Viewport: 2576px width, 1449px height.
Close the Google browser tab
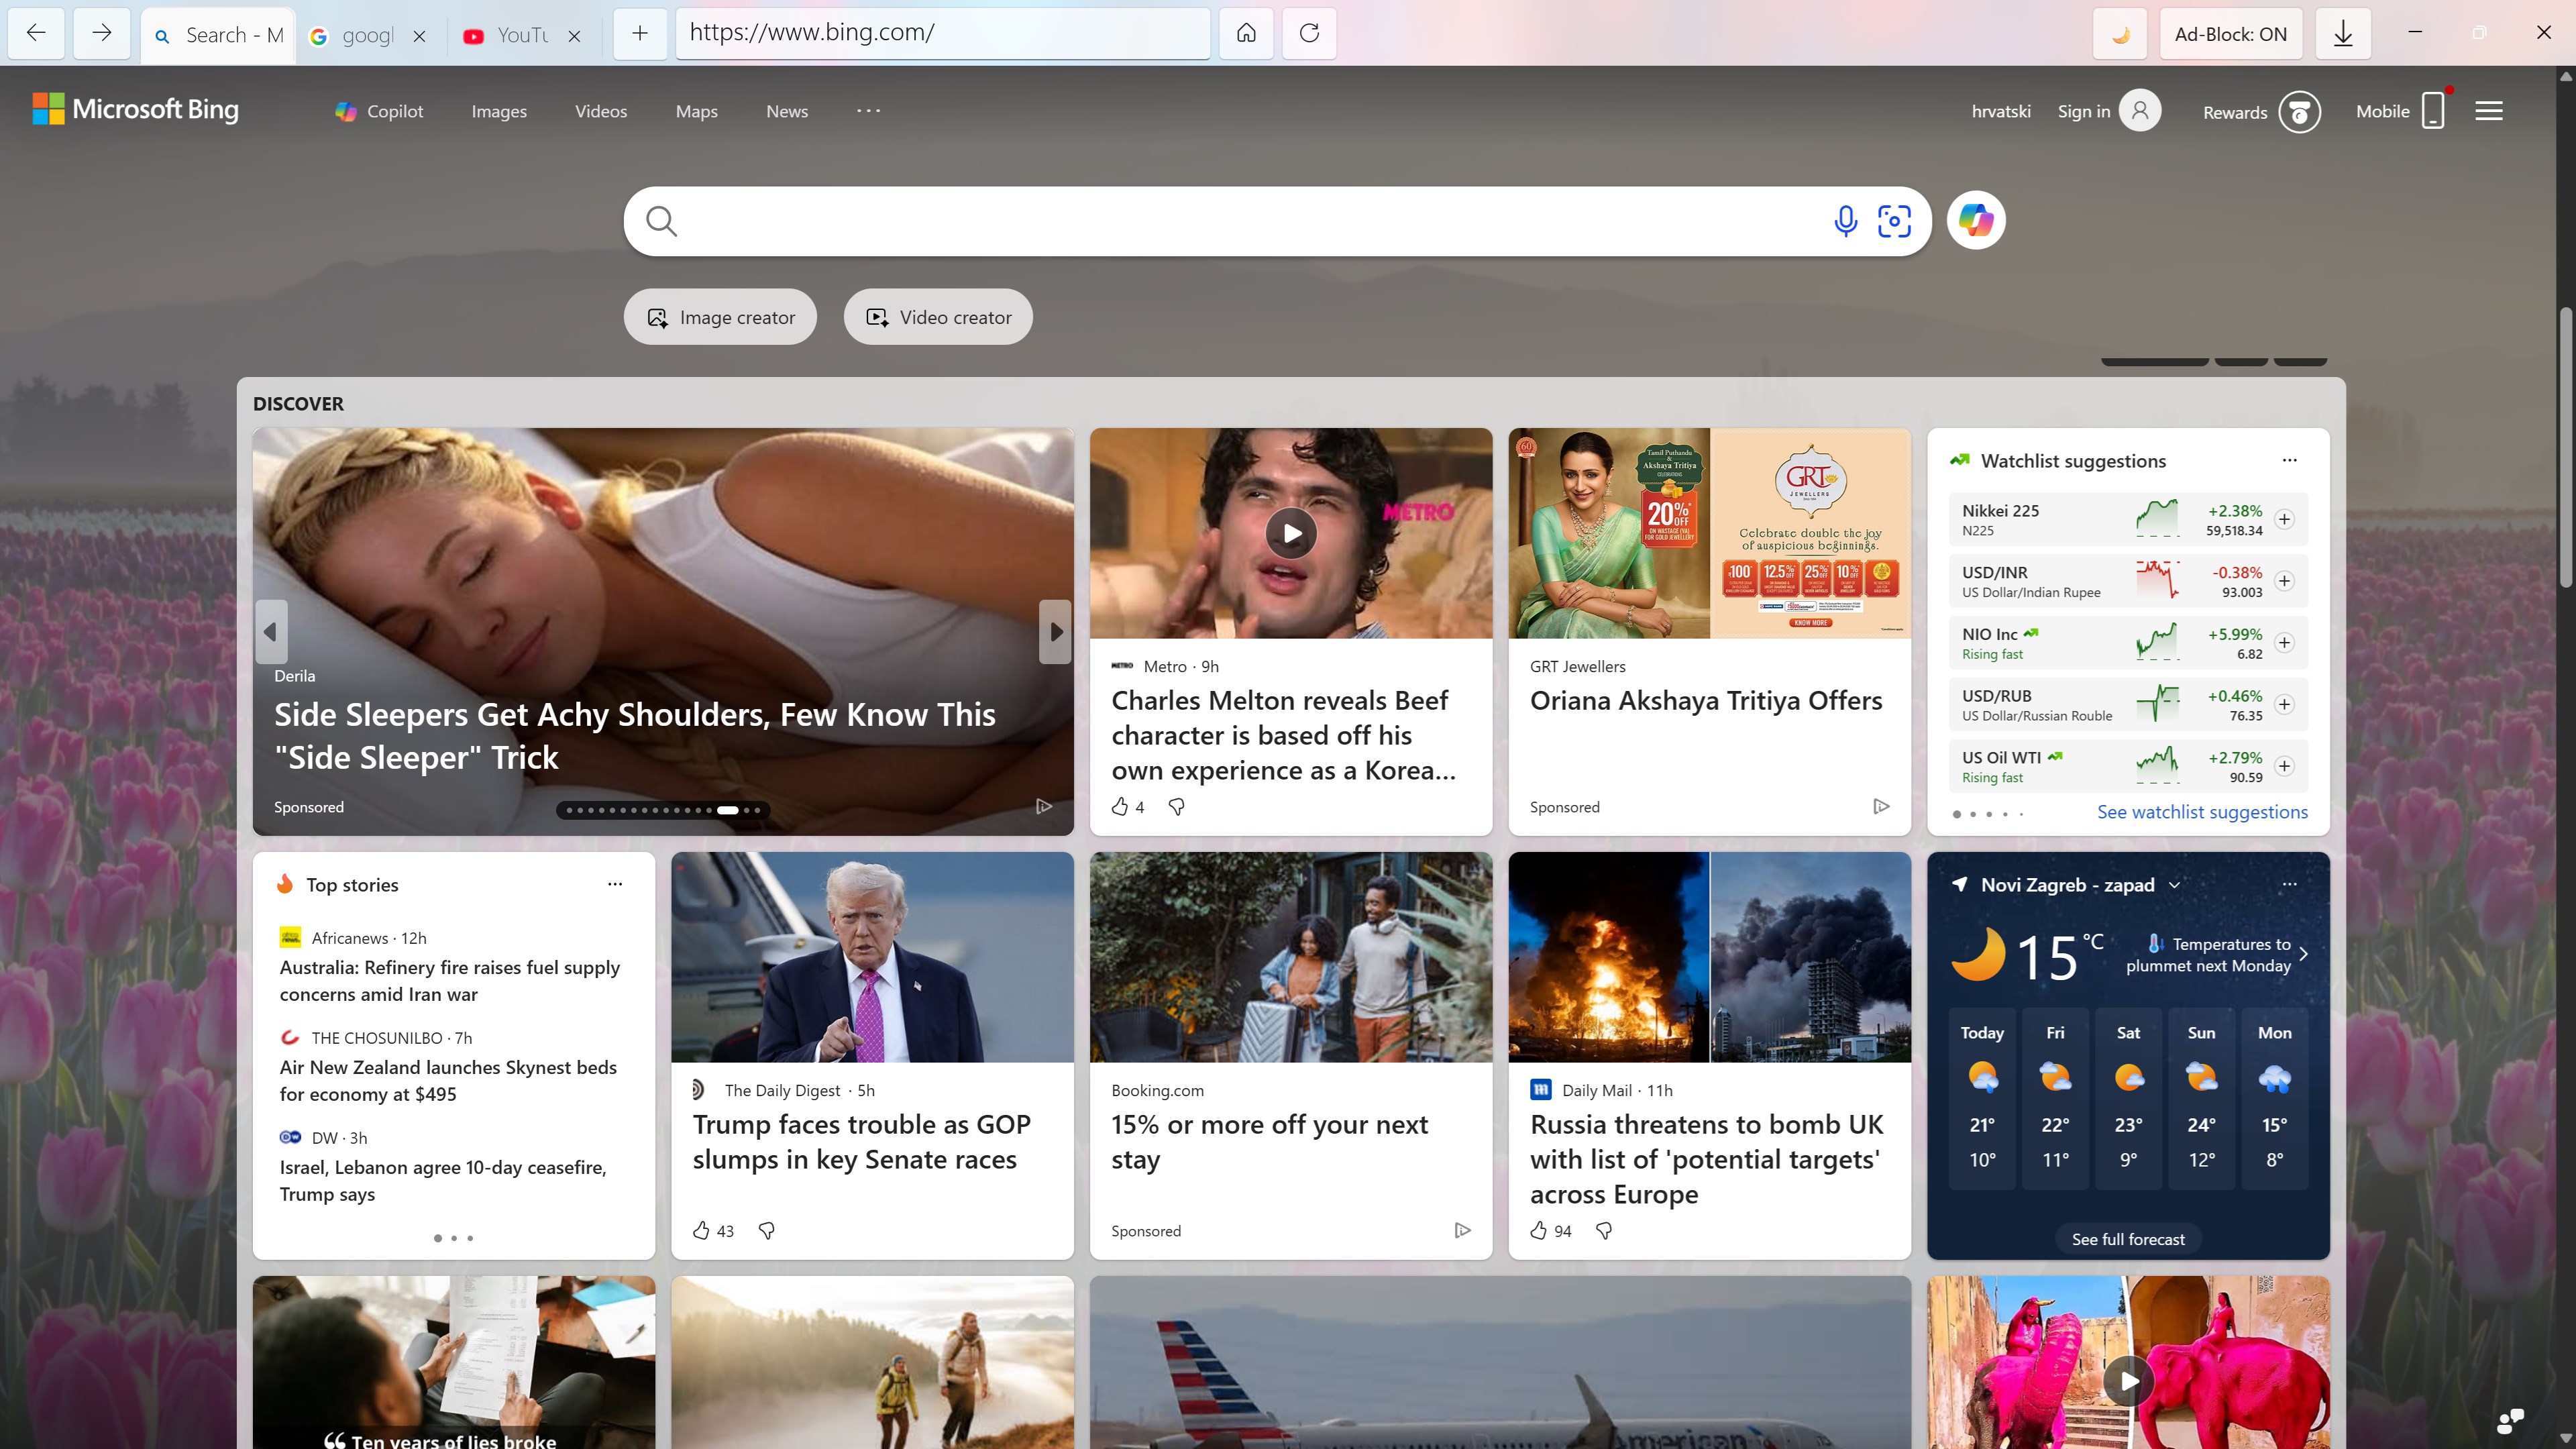coord(420,36)
